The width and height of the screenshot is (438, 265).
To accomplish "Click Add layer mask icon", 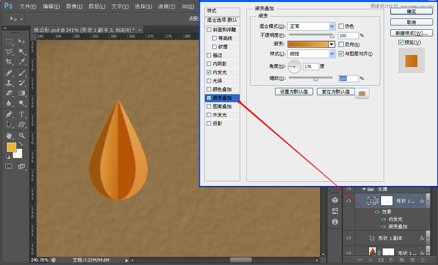I will click(381, 260).
